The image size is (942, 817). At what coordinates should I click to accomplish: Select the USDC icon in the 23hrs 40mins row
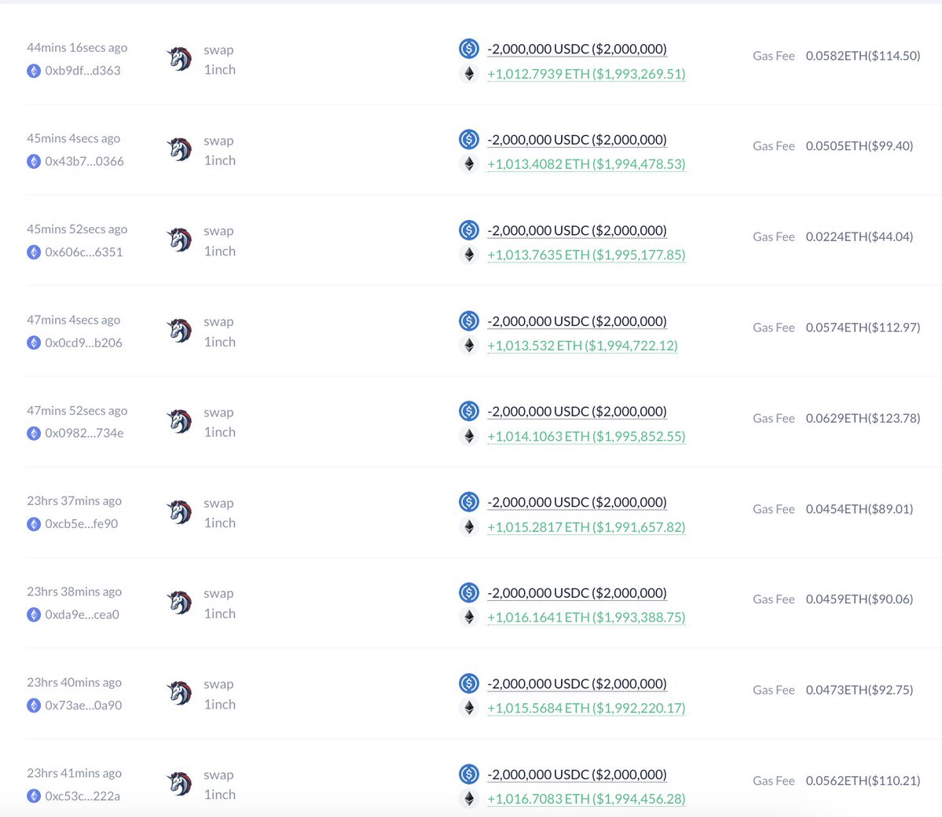(x=469, y=683)
